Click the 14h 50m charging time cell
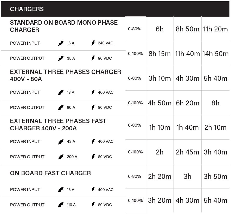The image size is (231, 216). coord(215,54)
